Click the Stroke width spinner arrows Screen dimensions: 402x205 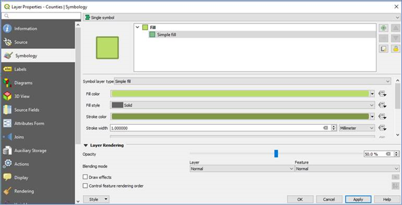pyautogui.click(x=334, y=128)
